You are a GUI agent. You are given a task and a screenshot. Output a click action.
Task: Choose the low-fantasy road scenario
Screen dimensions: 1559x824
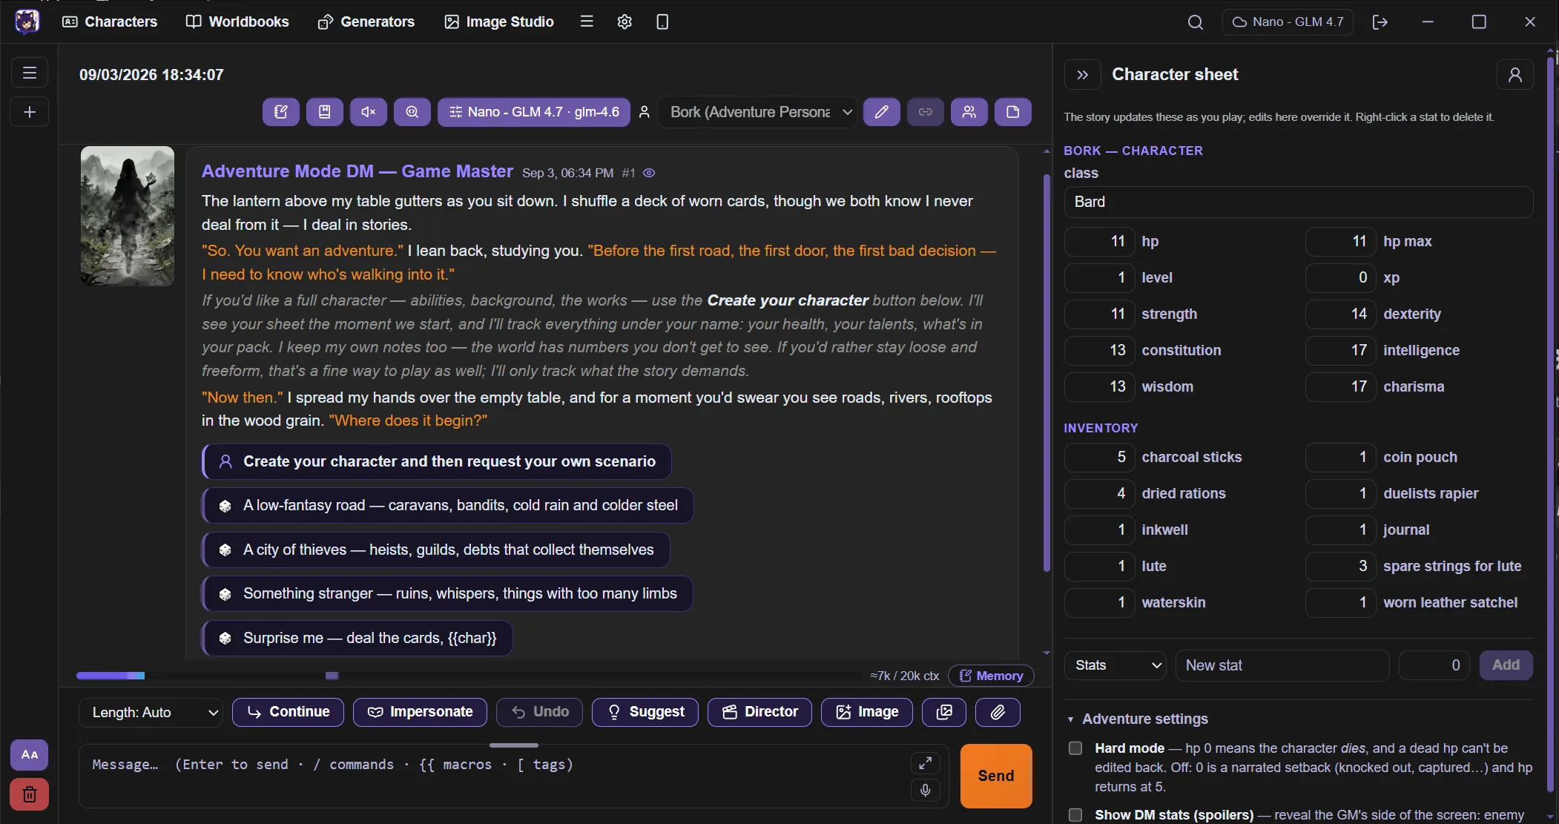coord(448,506)
